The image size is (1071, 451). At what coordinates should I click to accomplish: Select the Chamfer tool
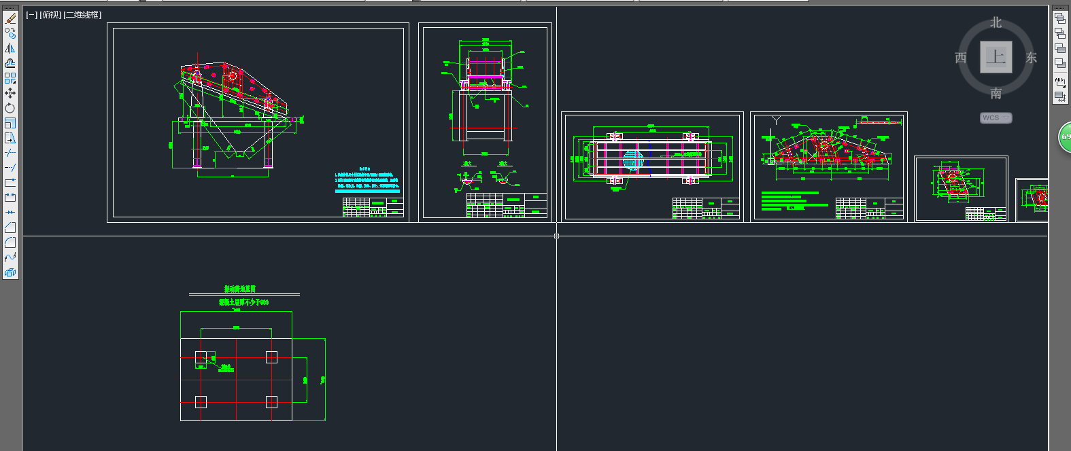pos(10,228)
